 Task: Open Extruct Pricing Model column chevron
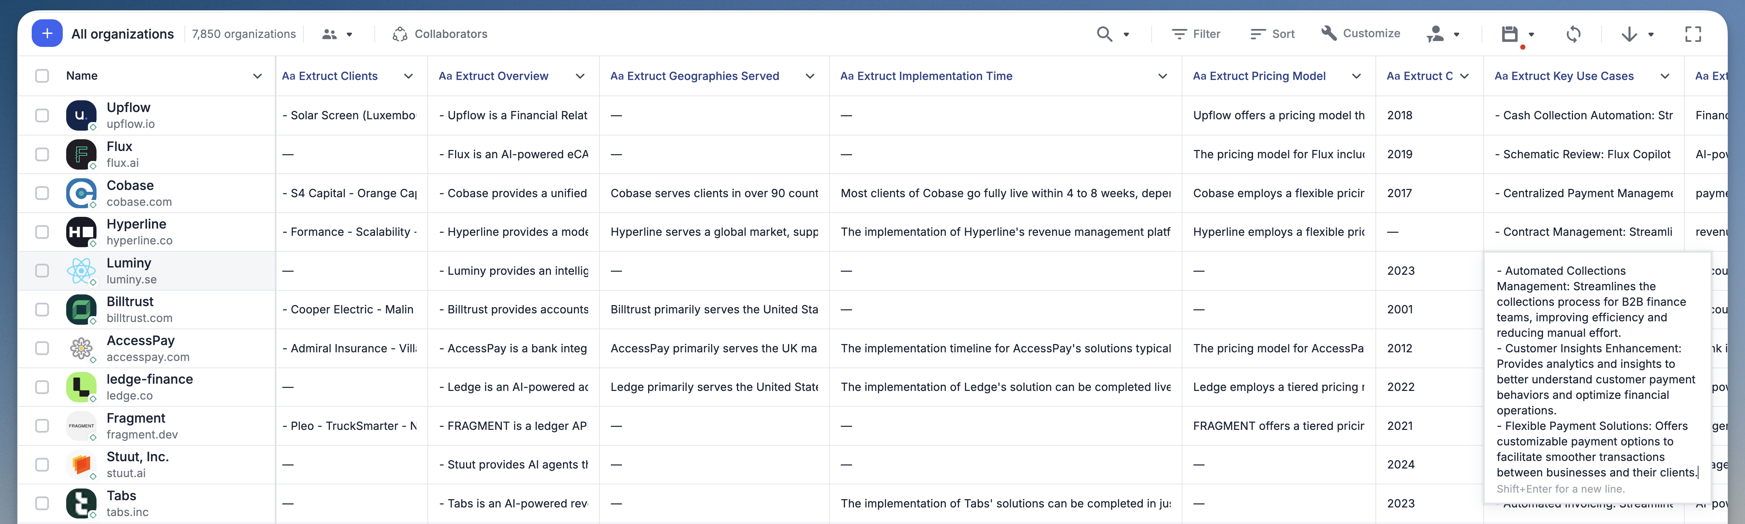(1356, 76)
